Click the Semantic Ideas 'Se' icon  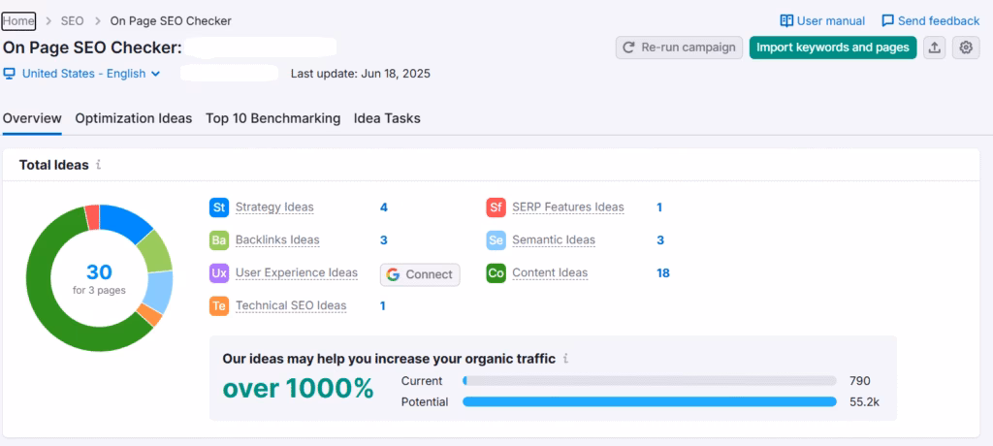[496, 240]
